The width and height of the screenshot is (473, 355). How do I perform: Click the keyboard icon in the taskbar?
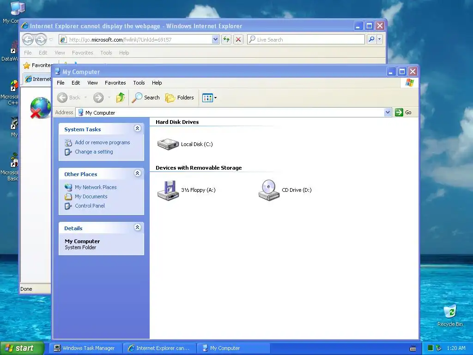pos(413,349)
